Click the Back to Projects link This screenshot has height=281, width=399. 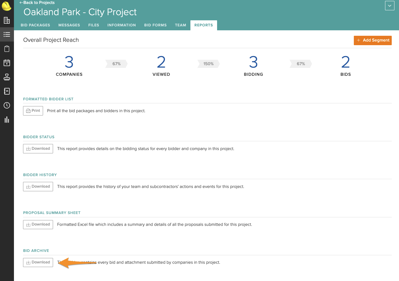click(x=37, y=3)
